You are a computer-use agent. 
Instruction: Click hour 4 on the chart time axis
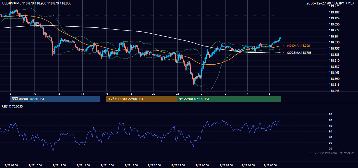(x=247, y=93)
